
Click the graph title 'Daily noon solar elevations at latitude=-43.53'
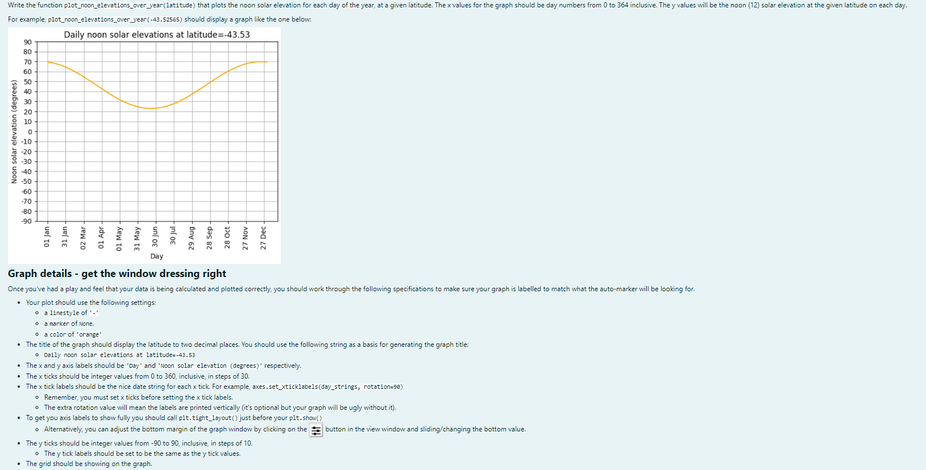157,35
